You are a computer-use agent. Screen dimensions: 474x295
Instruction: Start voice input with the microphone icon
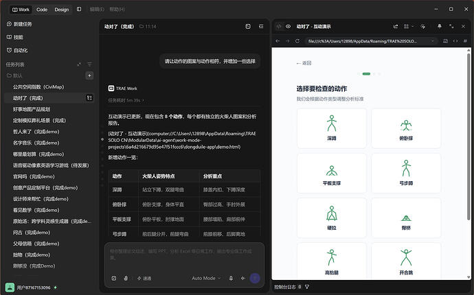[231, 278]
